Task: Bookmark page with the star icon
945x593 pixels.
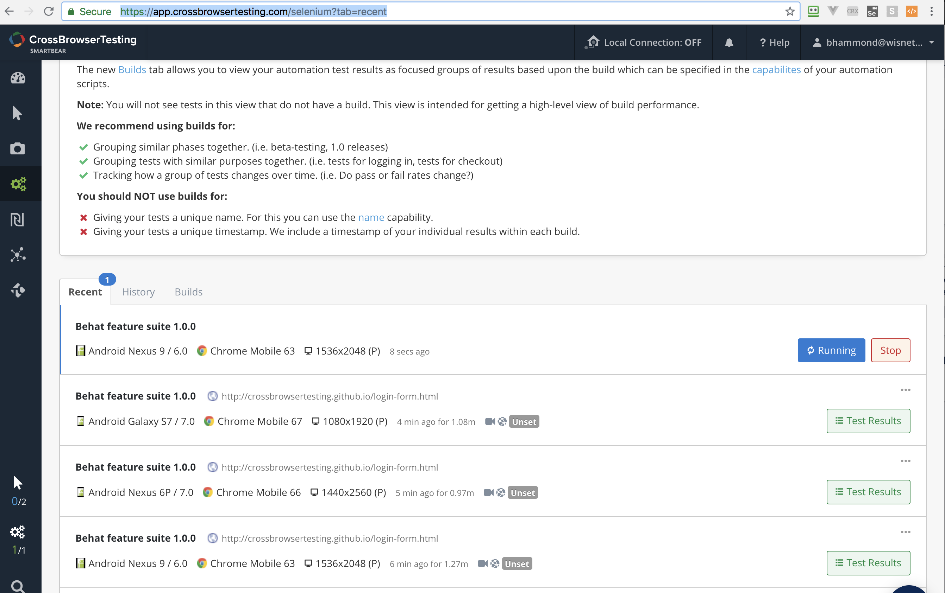Action: pos(790,11)
